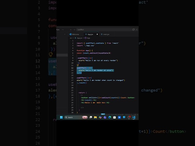Click the "render at once" alert line
Viewport: 195px width, 146px height.
coord(96,70)
